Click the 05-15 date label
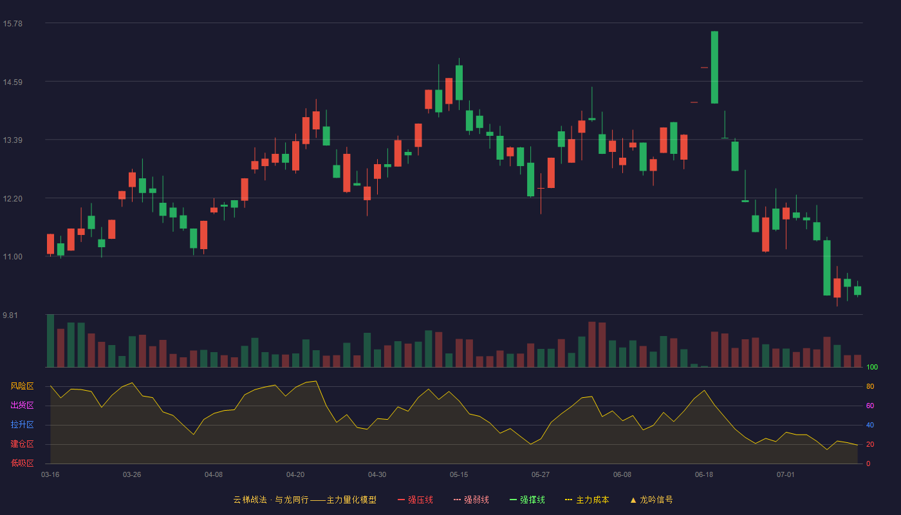901x515 pixels. point(459,474)
